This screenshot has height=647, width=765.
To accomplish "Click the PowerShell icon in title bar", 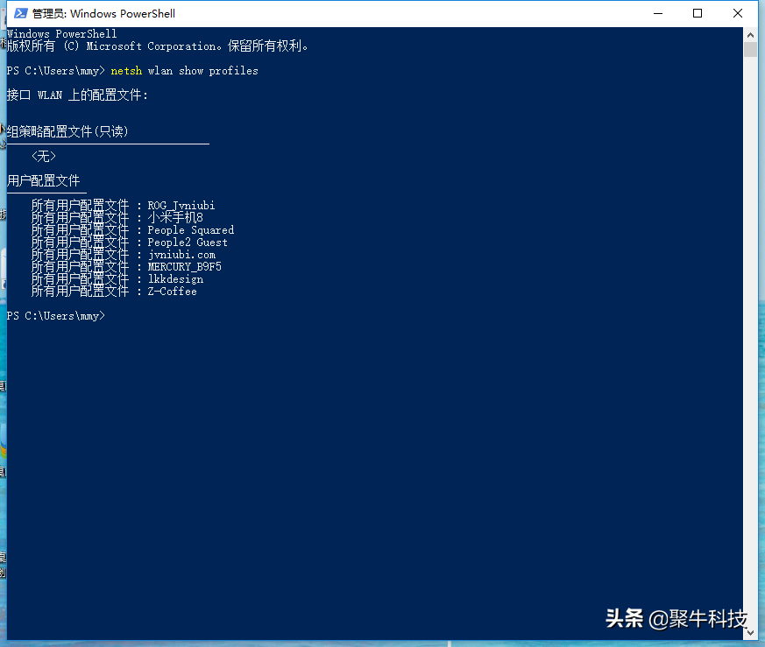I will coord(20,13).
